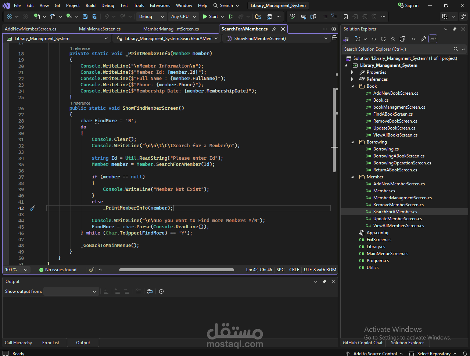Viewport: 470px width, 356px height.
Task: Click the Start debugging button
Action: [210, 17]
